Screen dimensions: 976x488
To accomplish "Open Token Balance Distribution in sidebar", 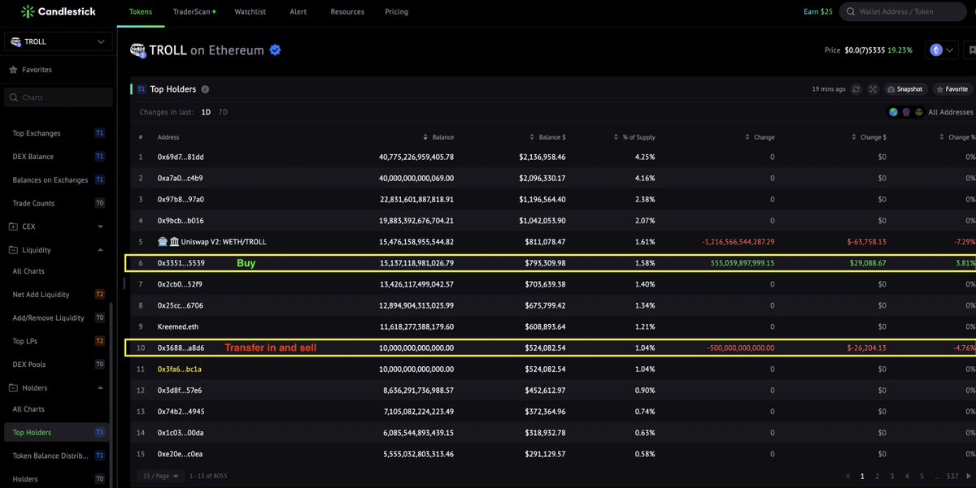I will tap(50, 456).
